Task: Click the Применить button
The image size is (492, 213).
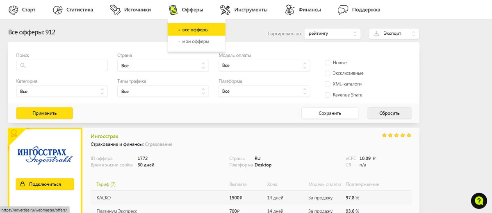Action: coord(45,113)
